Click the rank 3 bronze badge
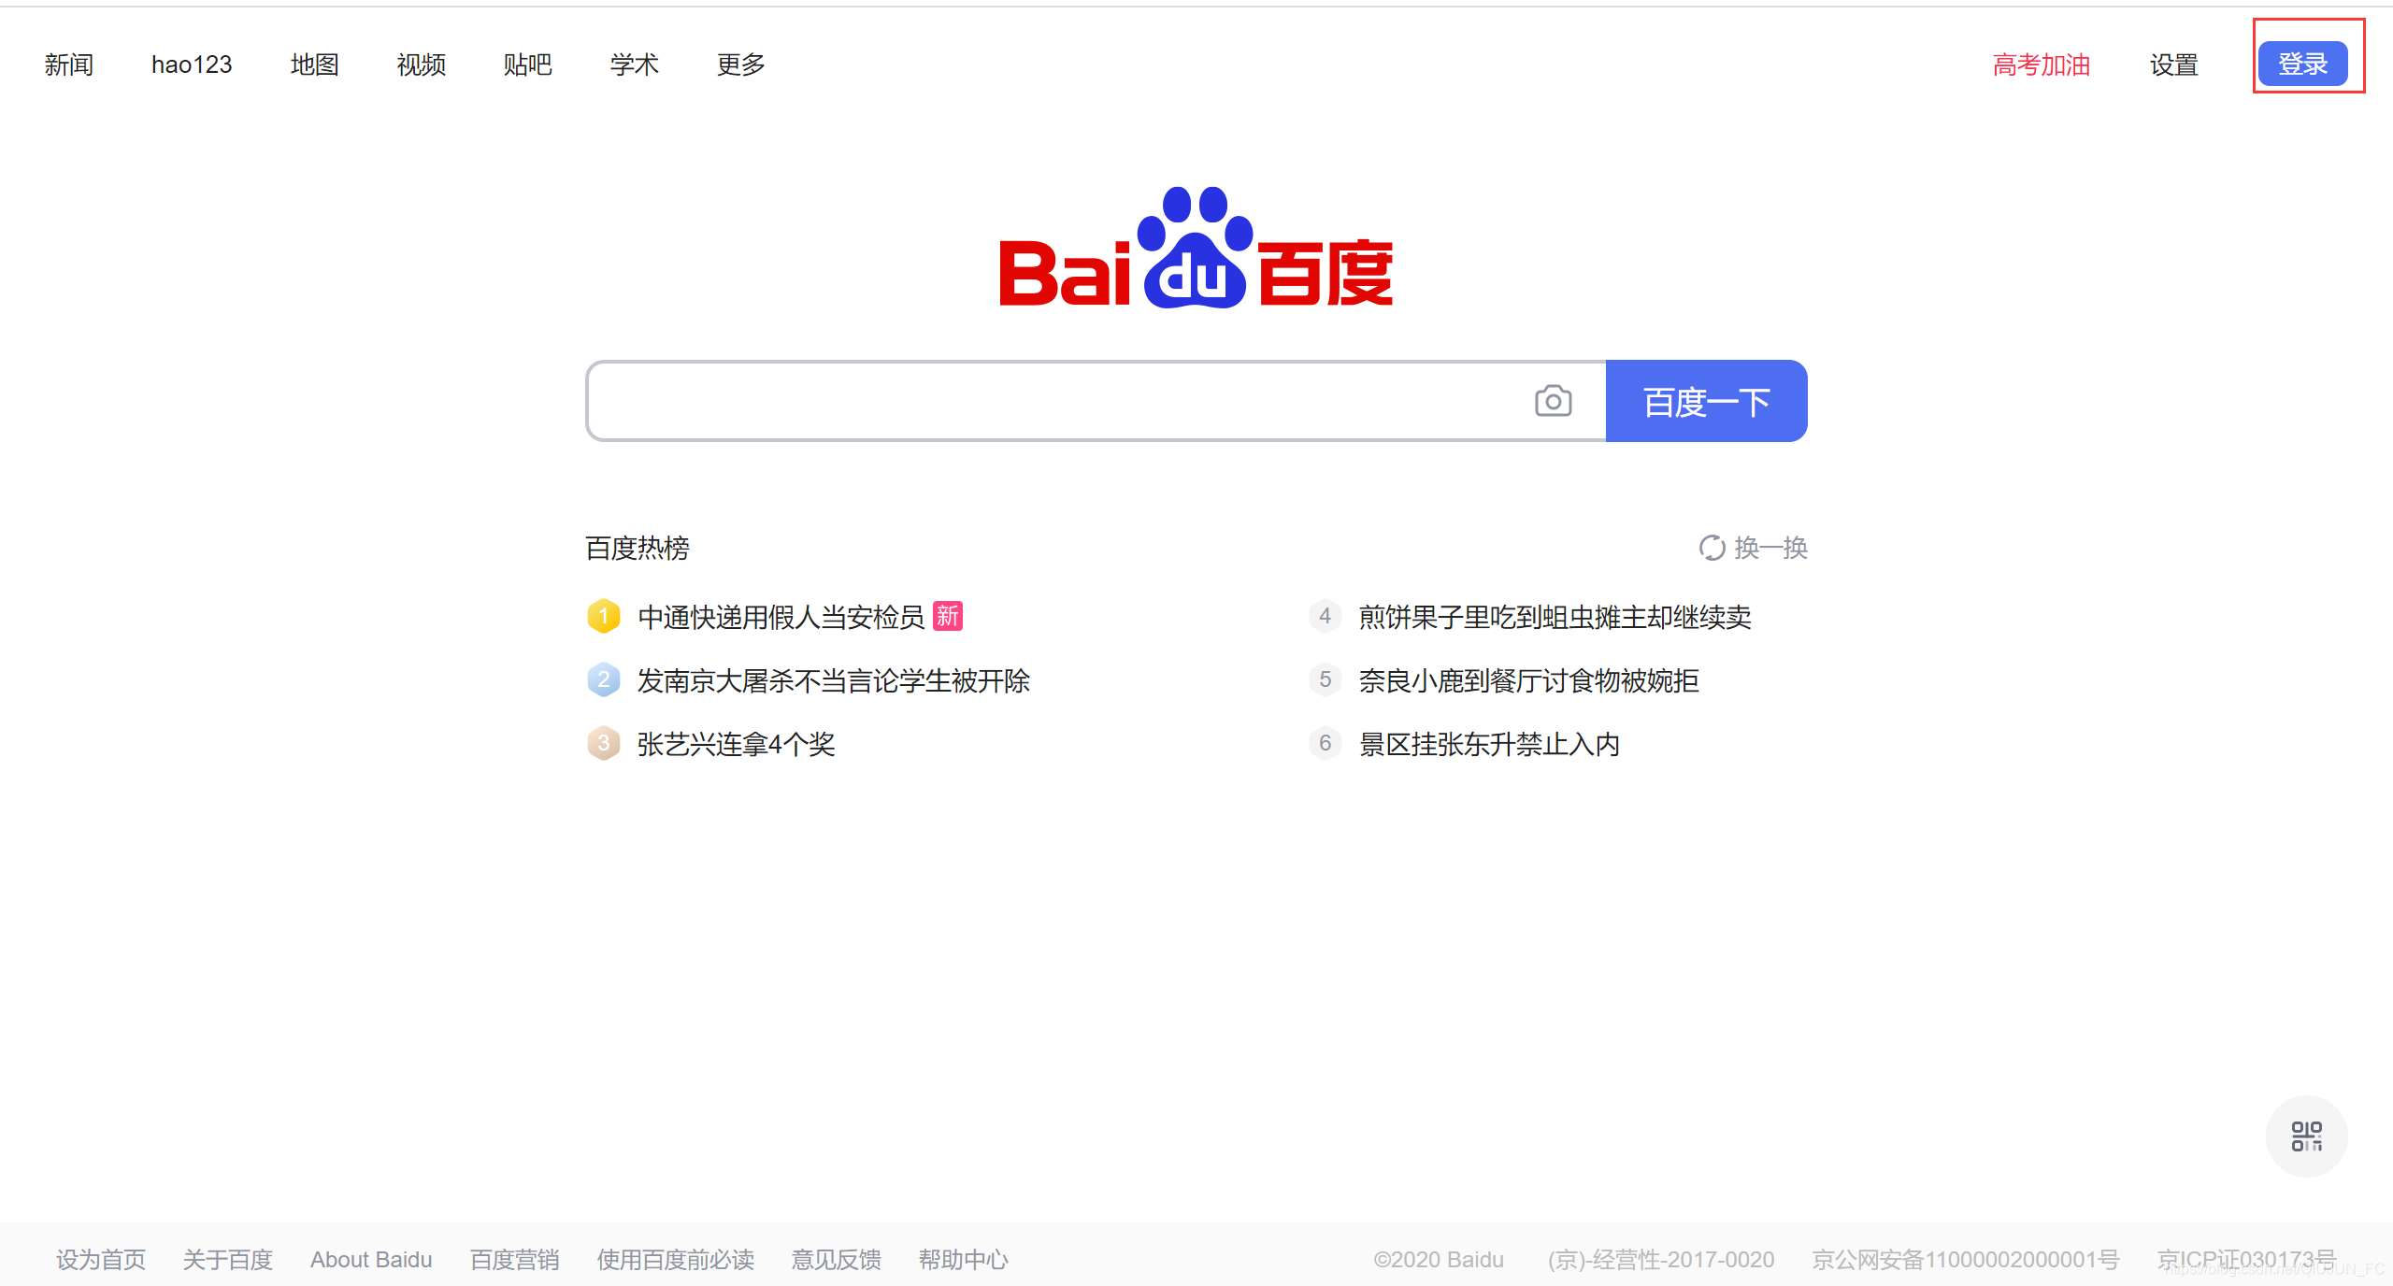This screenshot has height=1286, width=2393. click(x=604, y=743)
